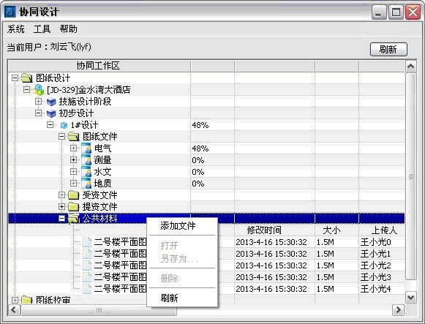Viewport: 425px width, 324px height.
Task: Click file icon in 王小光0 row
Action: coord(87,241)
